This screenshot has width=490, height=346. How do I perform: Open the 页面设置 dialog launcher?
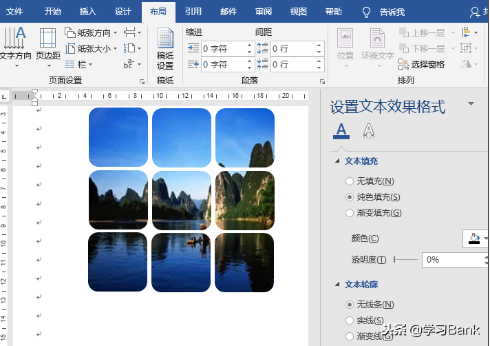[142, 81]
